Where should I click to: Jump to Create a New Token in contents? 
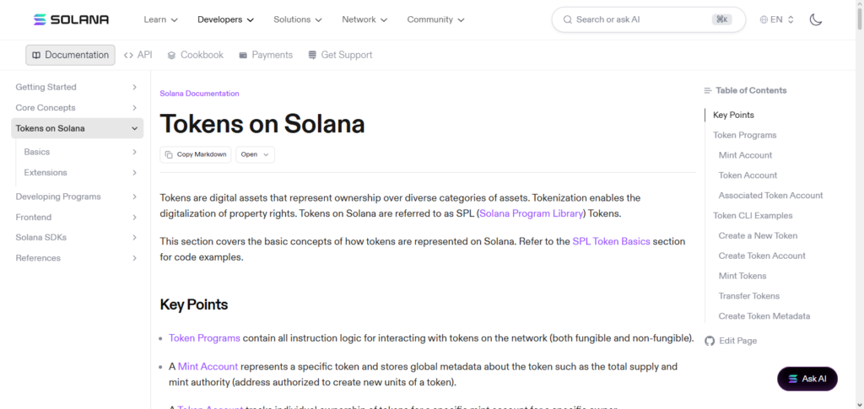click(758, 235)
